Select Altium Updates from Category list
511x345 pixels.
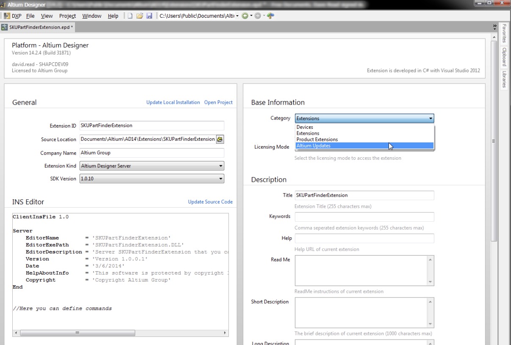(314, 146)
